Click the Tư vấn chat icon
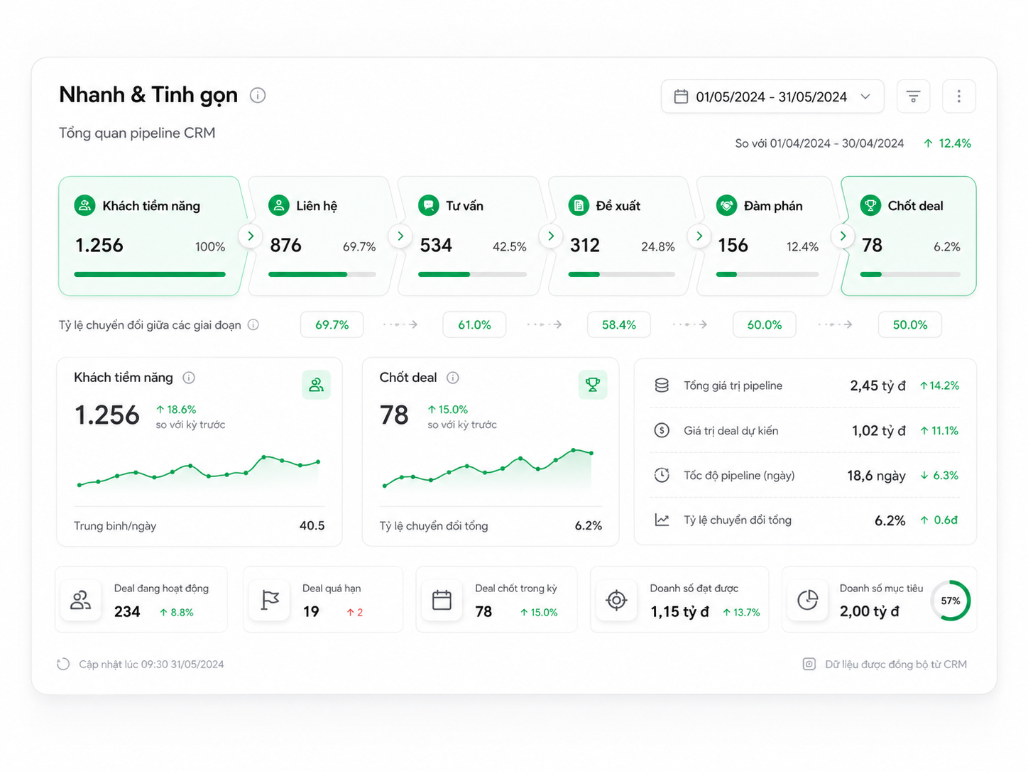Image resolution: width=1028 pixels, height=771 pixels. point(429,206)
